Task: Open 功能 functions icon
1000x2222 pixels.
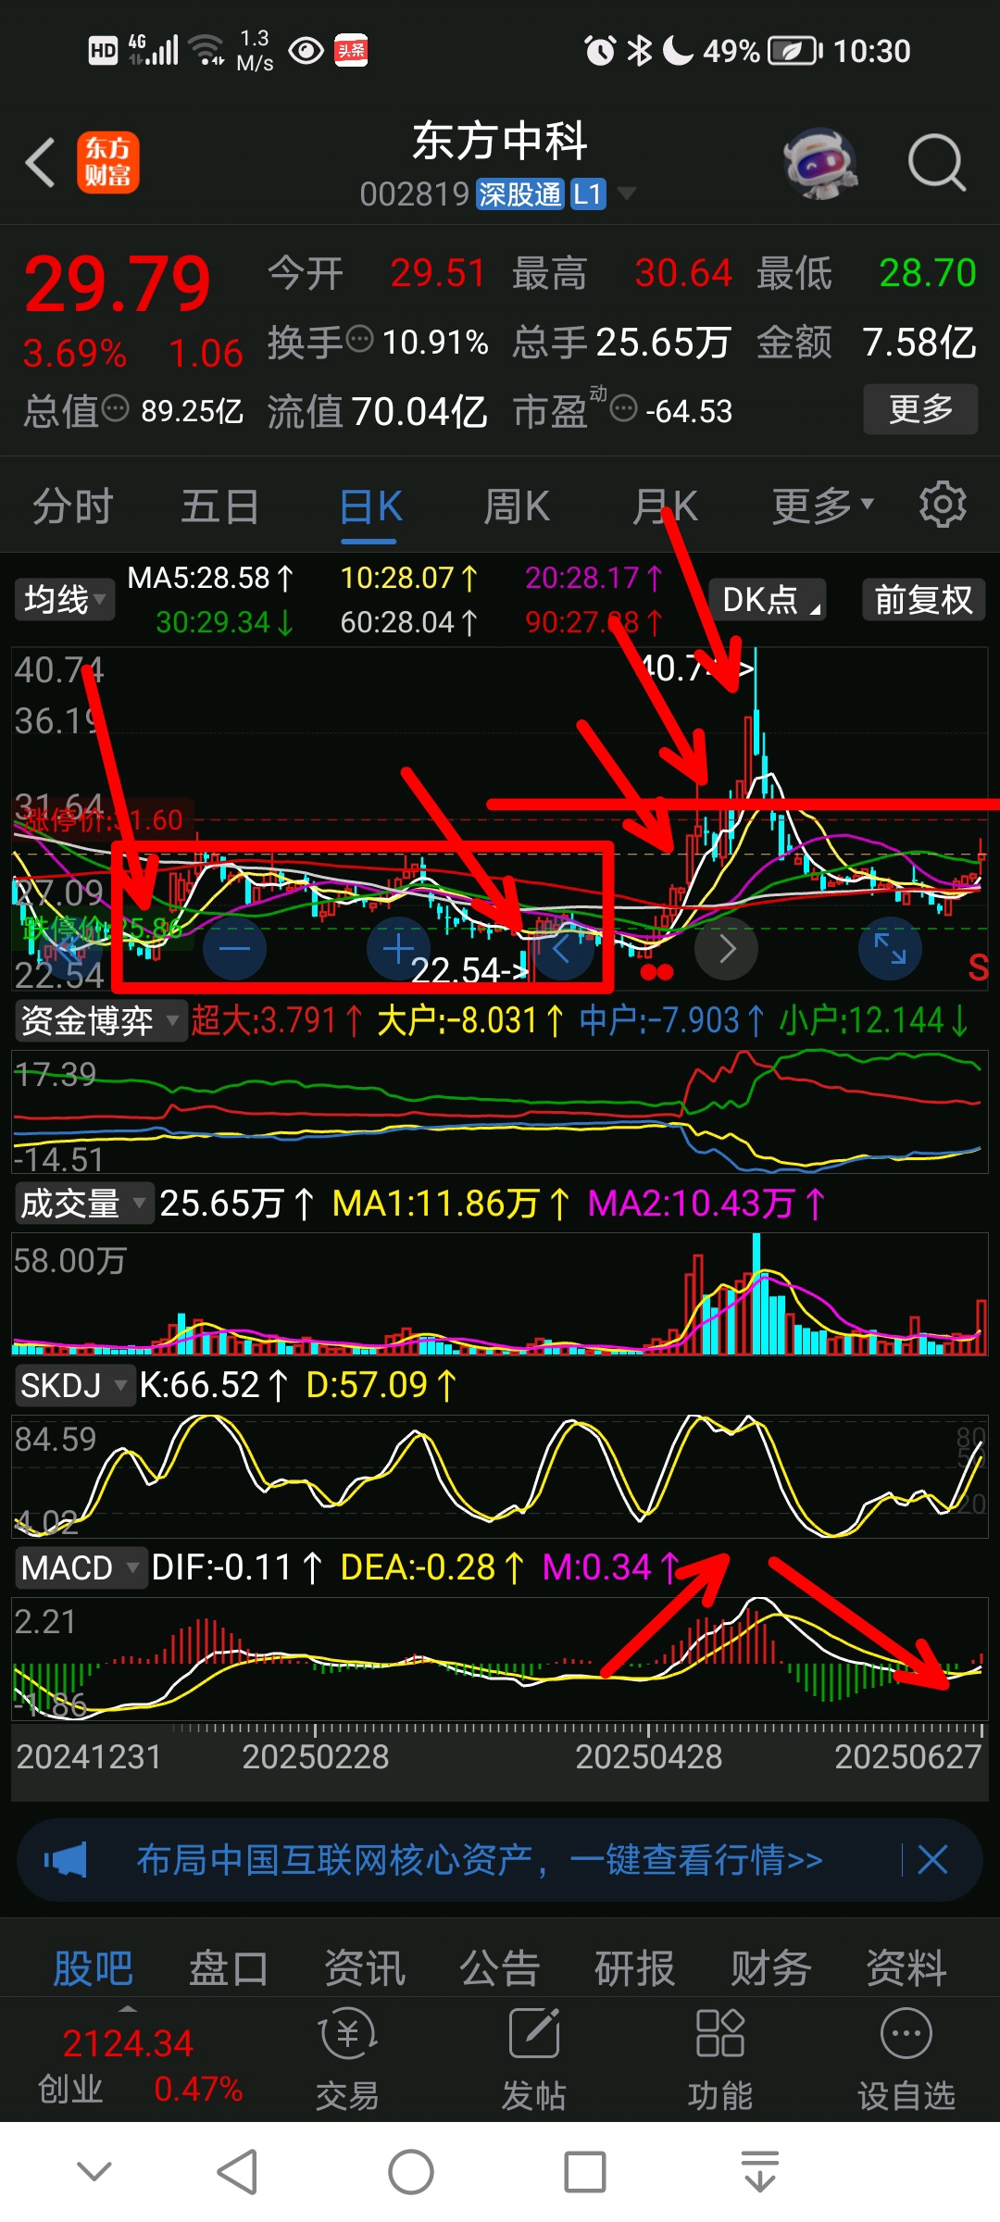Action: (x=720, y=2060)
